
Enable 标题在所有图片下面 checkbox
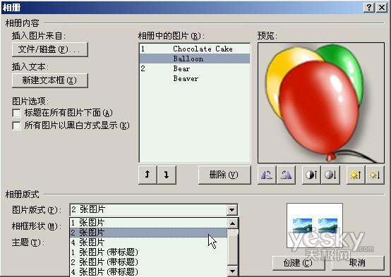click(16, 113)
